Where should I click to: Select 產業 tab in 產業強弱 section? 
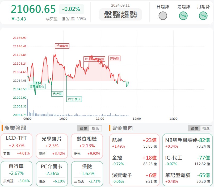83,128
